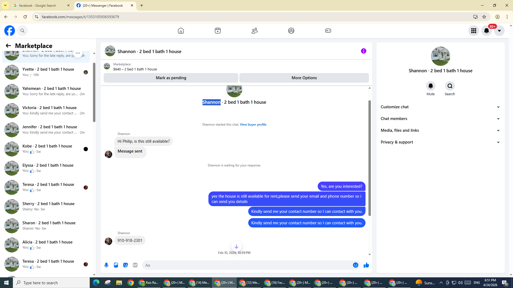Image resolution: width=513 pixels, height=288 pixels.
Task: Go to the Home feed icon
Action: point(181,31)
